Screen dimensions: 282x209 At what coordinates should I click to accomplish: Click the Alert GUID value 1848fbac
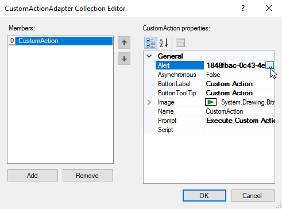tap(235, 65)
